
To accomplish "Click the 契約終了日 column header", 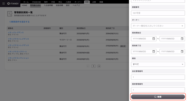I will 110,28.
